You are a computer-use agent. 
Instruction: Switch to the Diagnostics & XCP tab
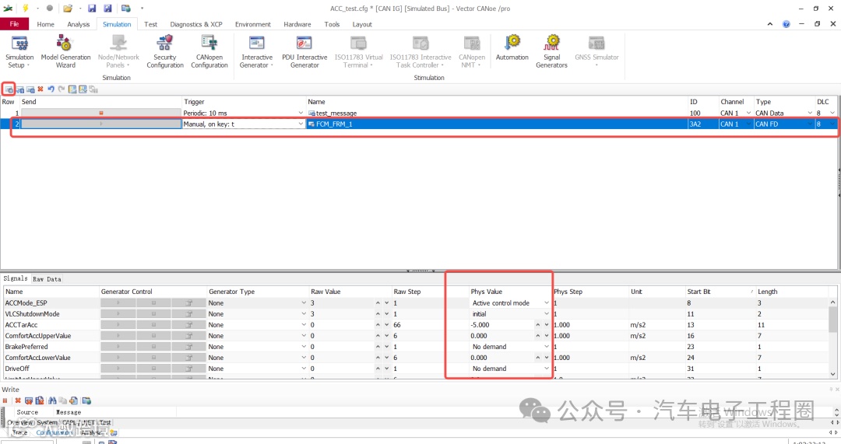click(x=195, y=24)
